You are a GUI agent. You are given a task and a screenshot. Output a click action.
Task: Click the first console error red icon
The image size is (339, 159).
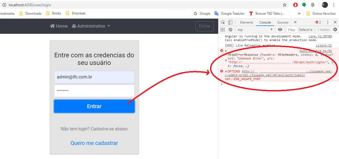222,51
